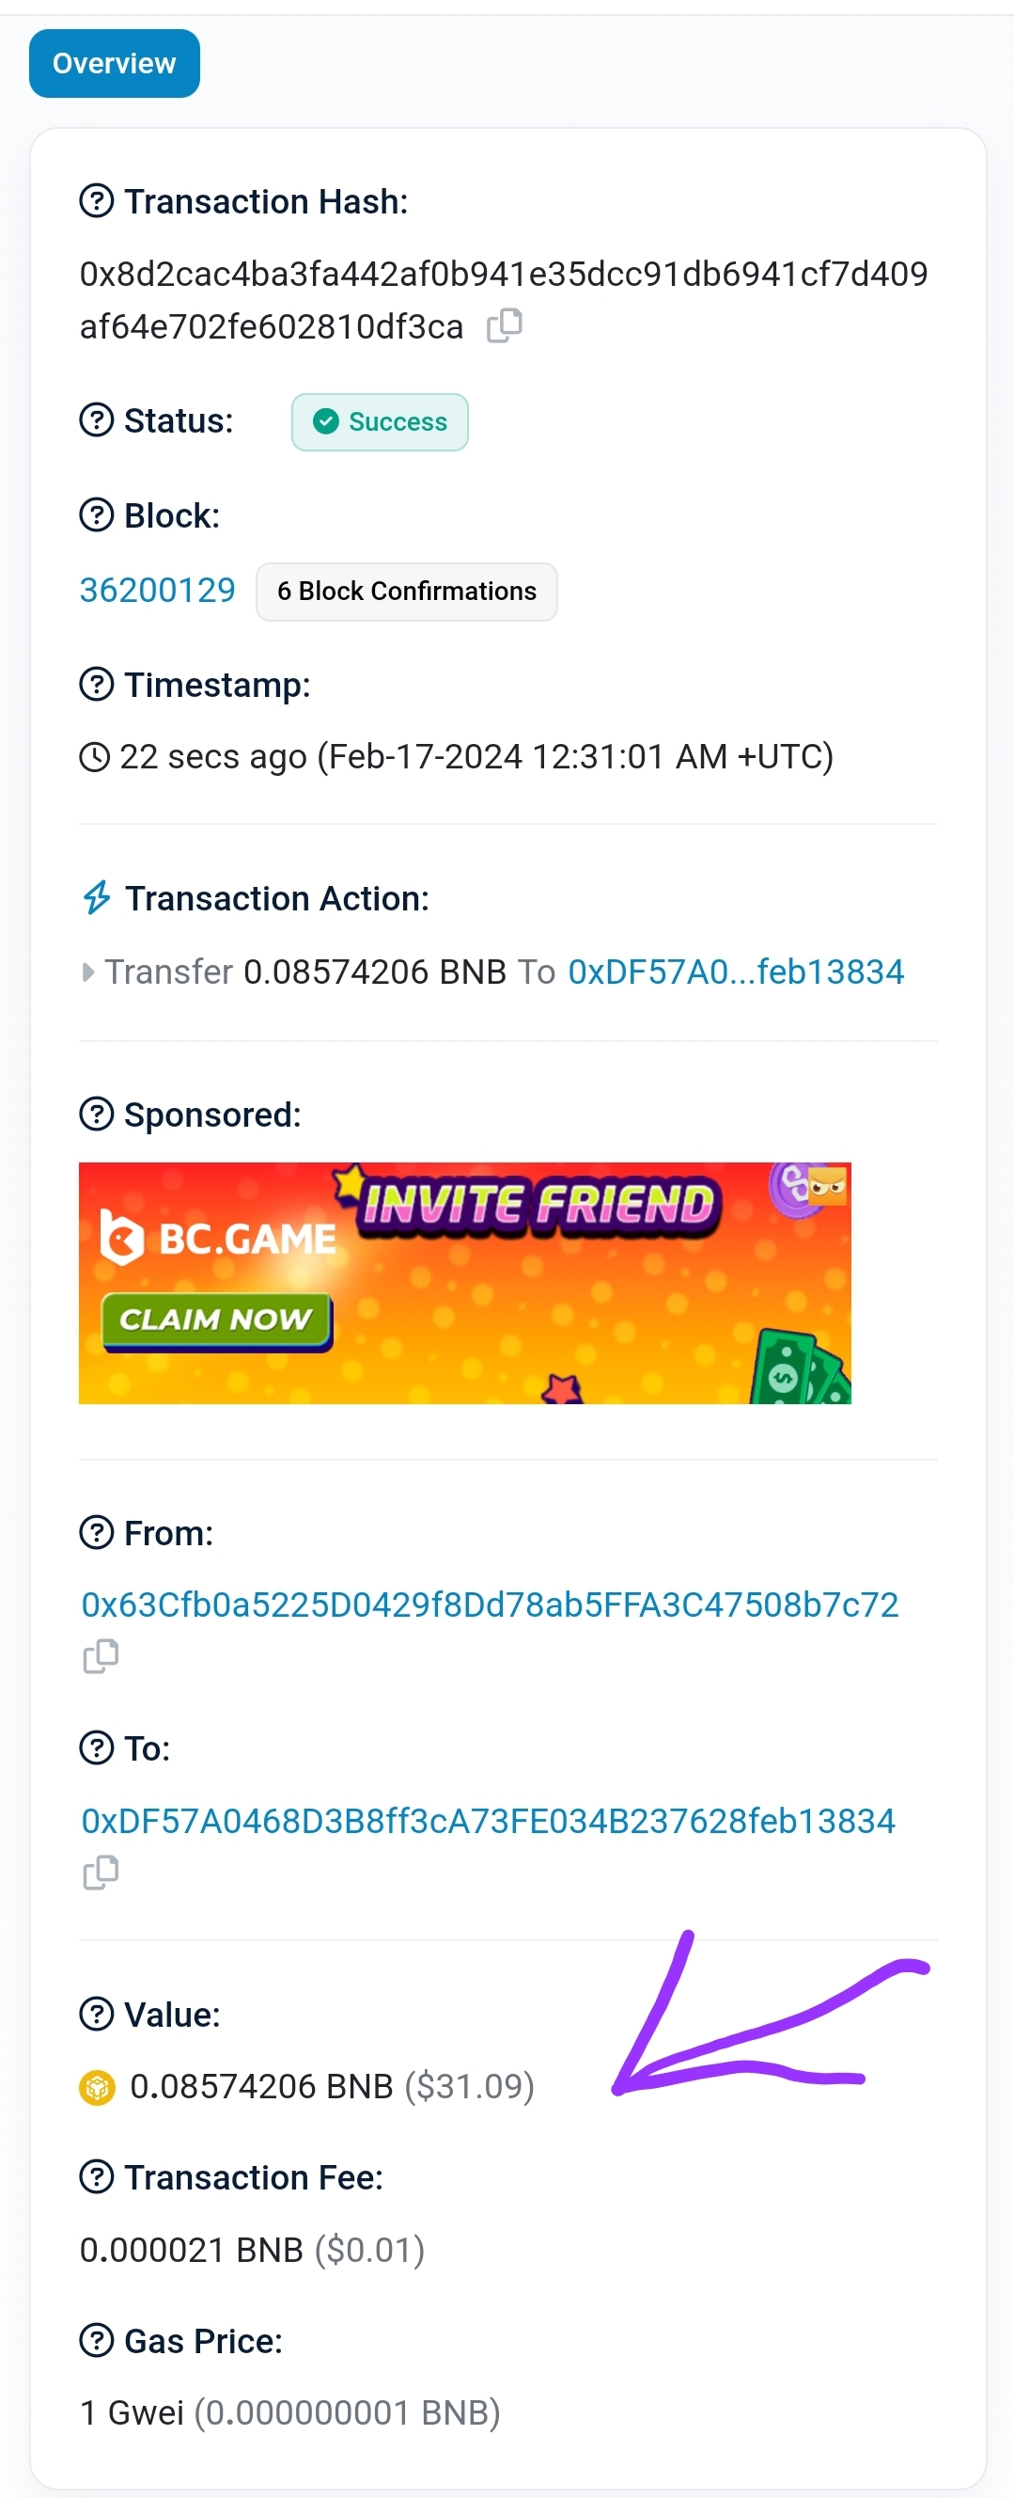Open the BC.GAME sponsored banner

(x=465, y=1282)
